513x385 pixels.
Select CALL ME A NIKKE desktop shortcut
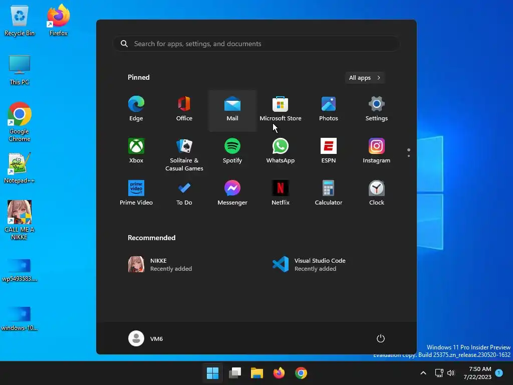click(x=20, y=221)
